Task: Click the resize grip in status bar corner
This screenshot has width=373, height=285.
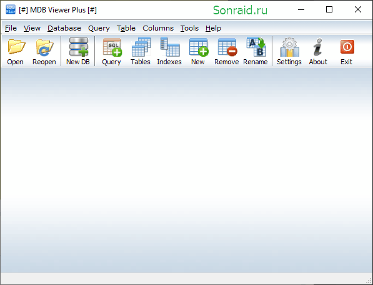Action: (x=369, y=281)
